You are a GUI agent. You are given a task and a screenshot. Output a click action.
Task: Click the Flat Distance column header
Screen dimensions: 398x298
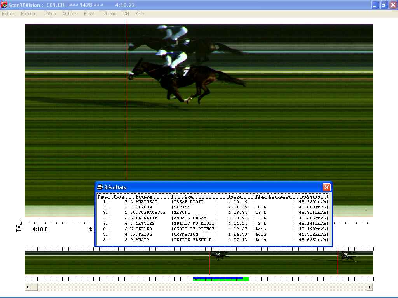273,196
